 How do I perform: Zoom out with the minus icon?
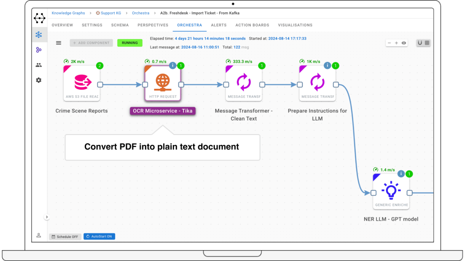pyautogui.click(x=389, y=43)
